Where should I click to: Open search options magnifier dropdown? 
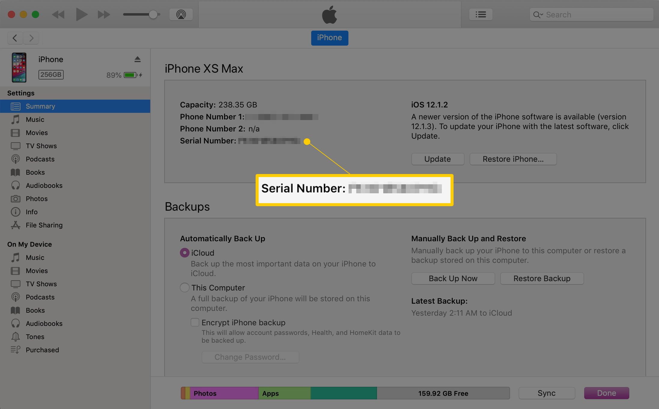pos(538,15)
